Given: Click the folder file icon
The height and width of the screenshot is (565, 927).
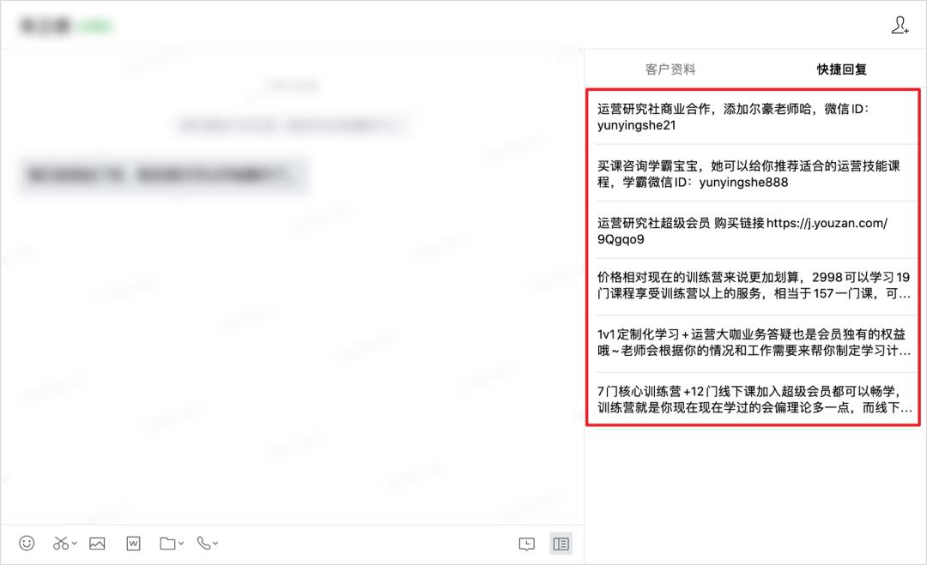Looking at the screenshot, I should point(167,544).
